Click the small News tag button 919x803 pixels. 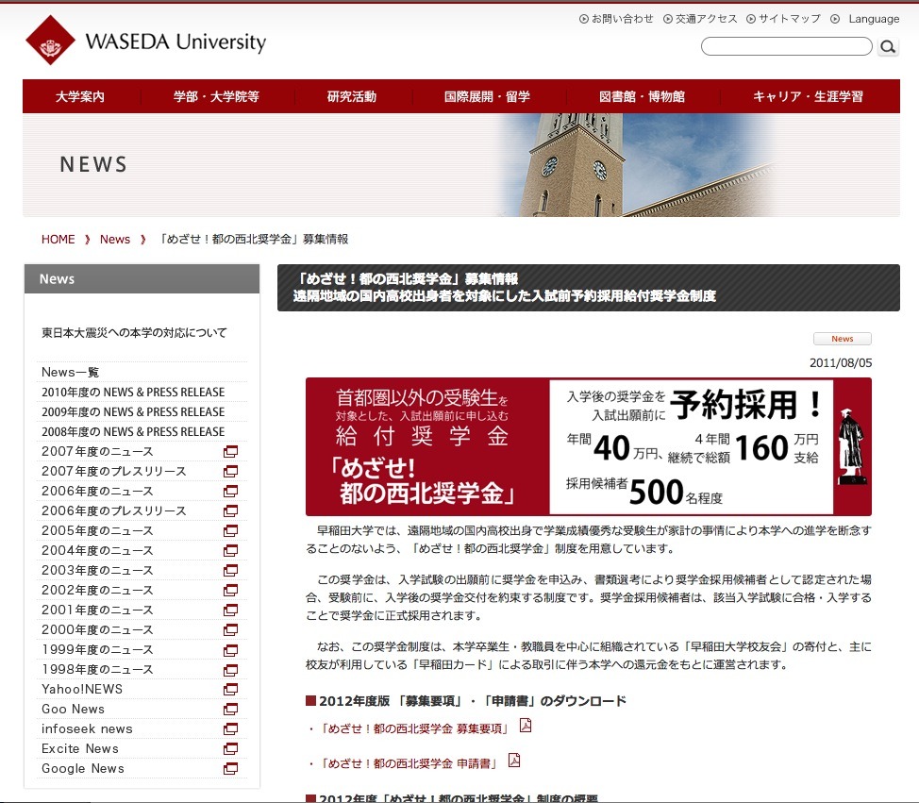click(843, 339)
